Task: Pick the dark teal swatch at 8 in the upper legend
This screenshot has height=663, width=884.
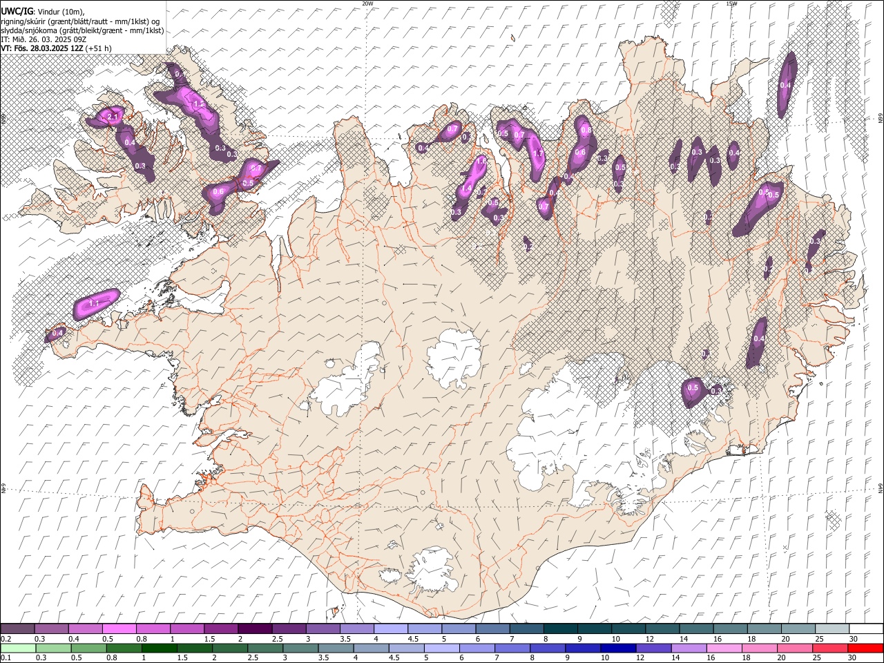Action: [559, 629]
